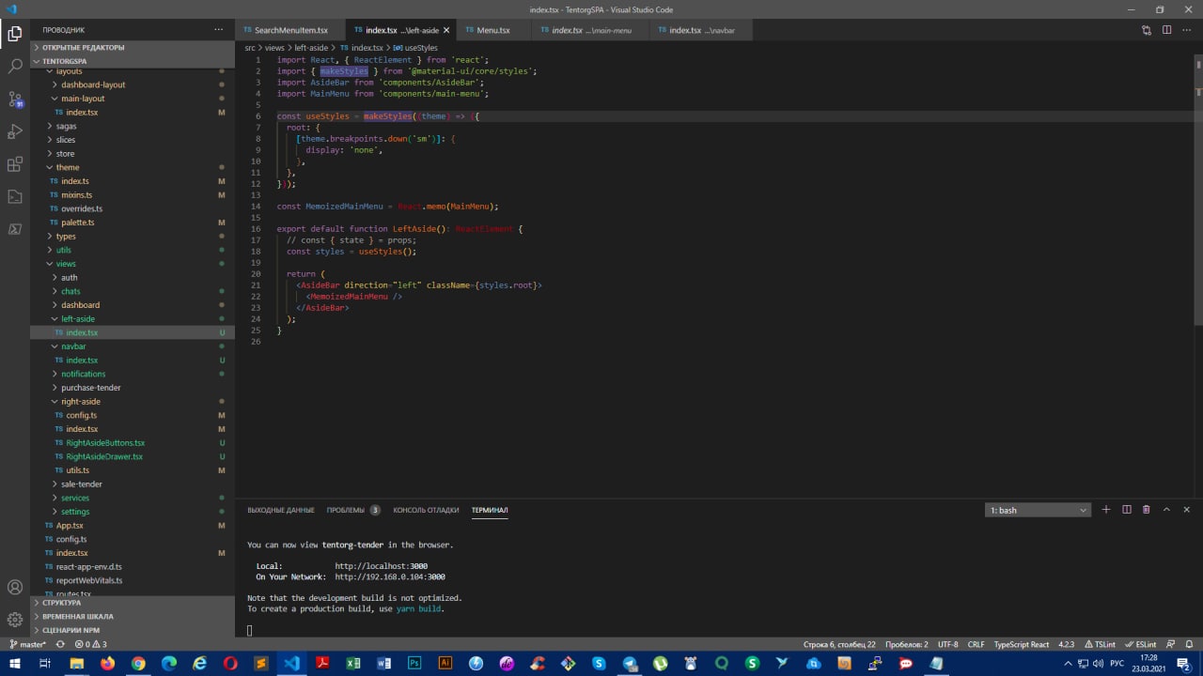Open Google Chrome from the taskbar
Image resolution: width=1203 pixels, height=676 pixels.
pos(138,664)
